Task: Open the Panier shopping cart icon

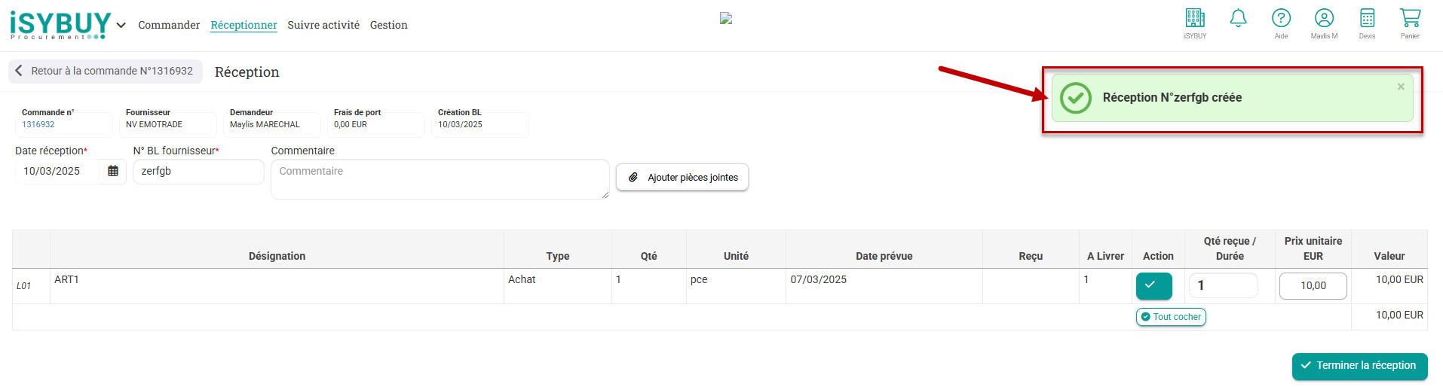Action: [1410, 18]
